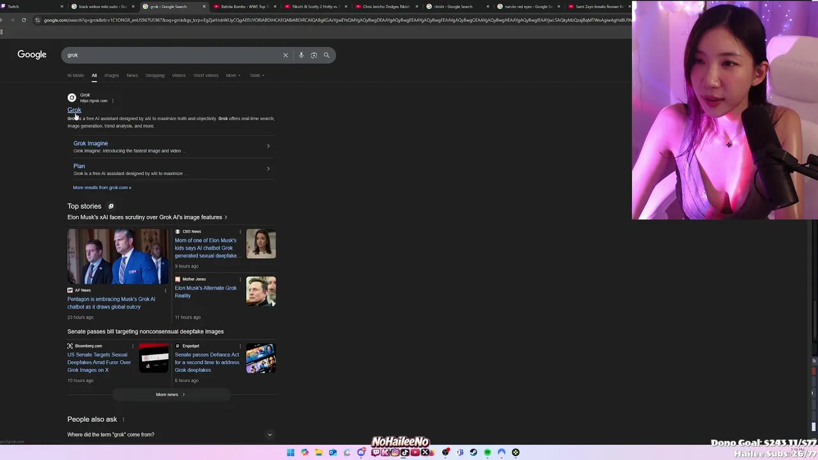Open 'US Senate Targets Sexual Deepfakes' article

(99, 362)
